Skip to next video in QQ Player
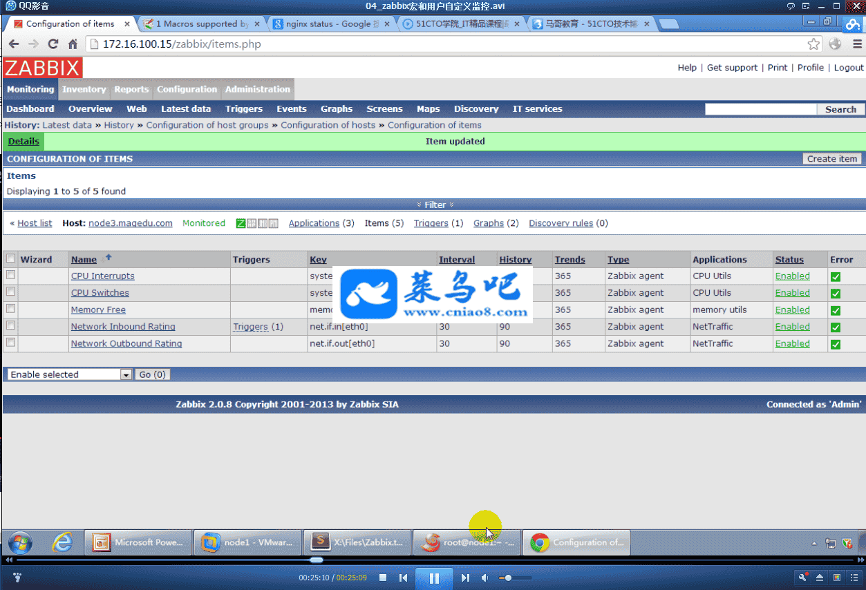This screenshot has width=866, height=590. pos(465,578)
